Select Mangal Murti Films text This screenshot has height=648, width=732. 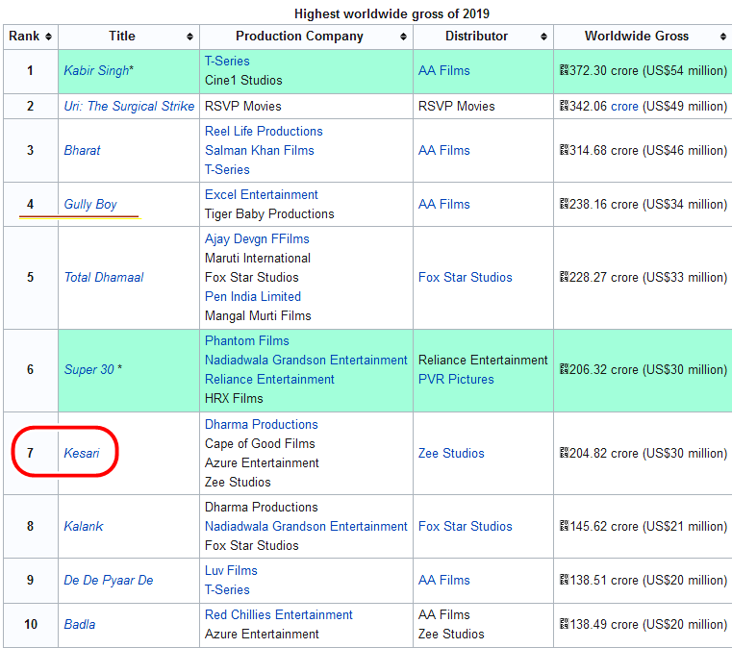click(x=258, y=316)
